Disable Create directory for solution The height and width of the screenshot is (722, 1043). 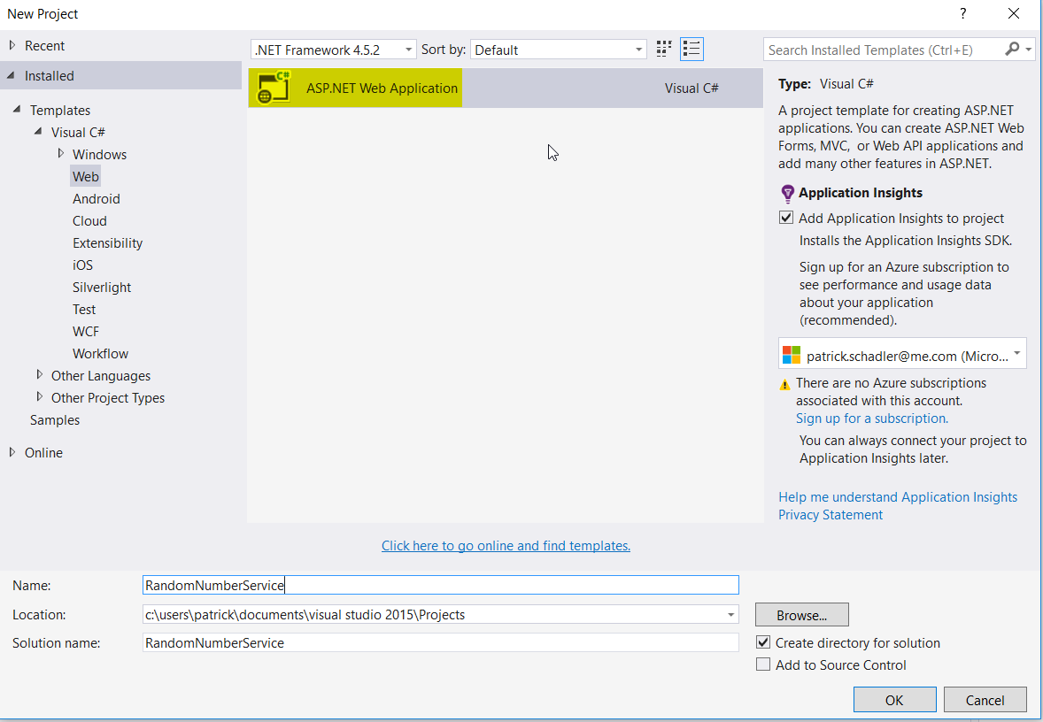[763, 642]
